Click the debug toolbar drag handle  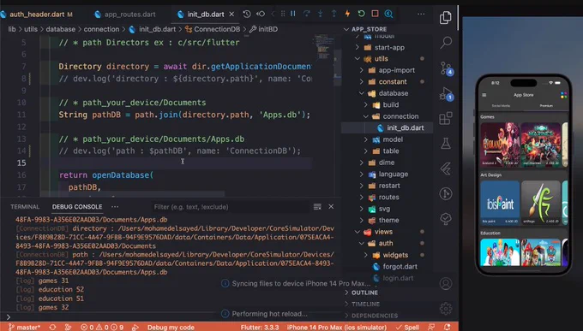point(283,14)
